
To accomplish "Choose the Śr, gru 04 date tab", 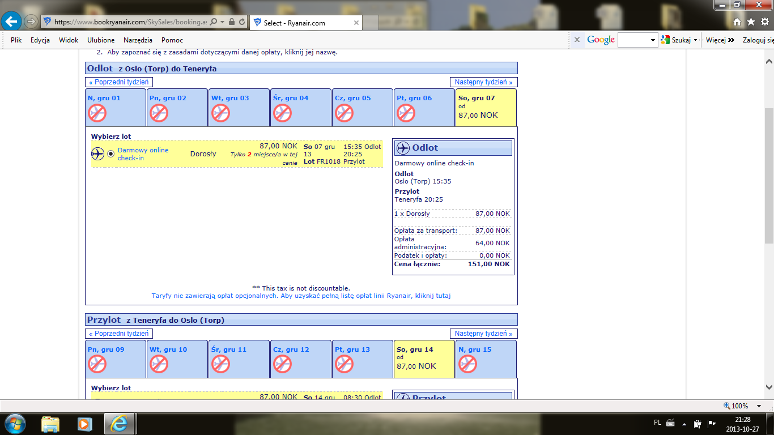I will click(x=300, y=107).
